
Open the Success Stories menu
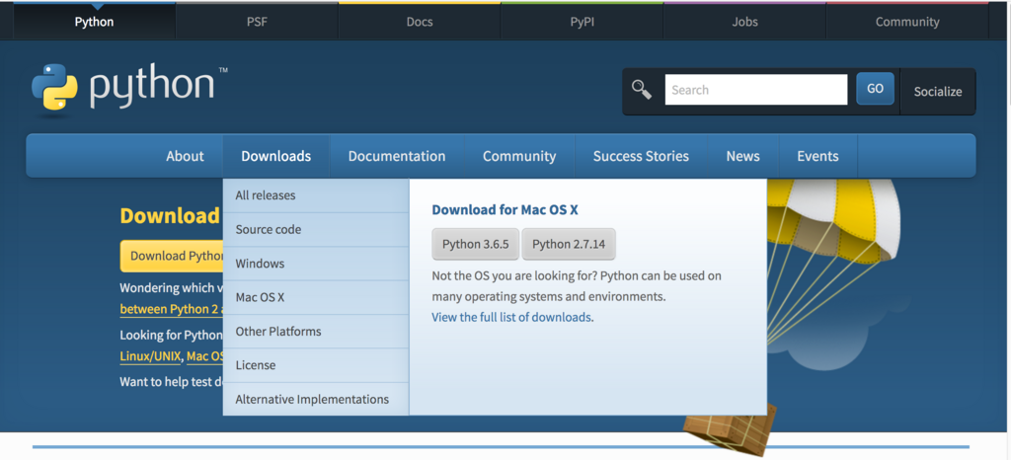coord(641,156)
